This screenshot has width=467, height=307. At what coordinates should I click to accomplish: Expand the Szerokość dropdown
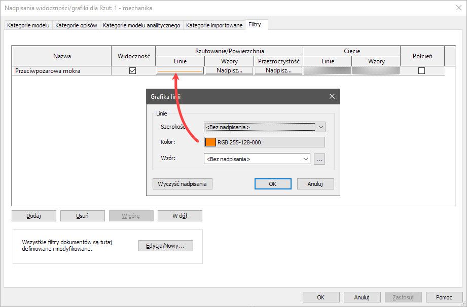320,127
